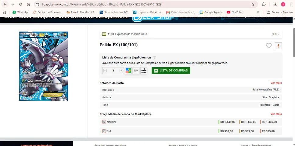Open Todos os favoritos folder
This screenshot has height=146, width=295.
click(x=280, y=12)
